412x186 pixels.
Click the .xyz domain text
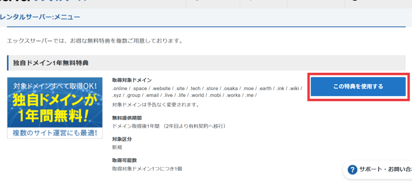pos(117,95)
